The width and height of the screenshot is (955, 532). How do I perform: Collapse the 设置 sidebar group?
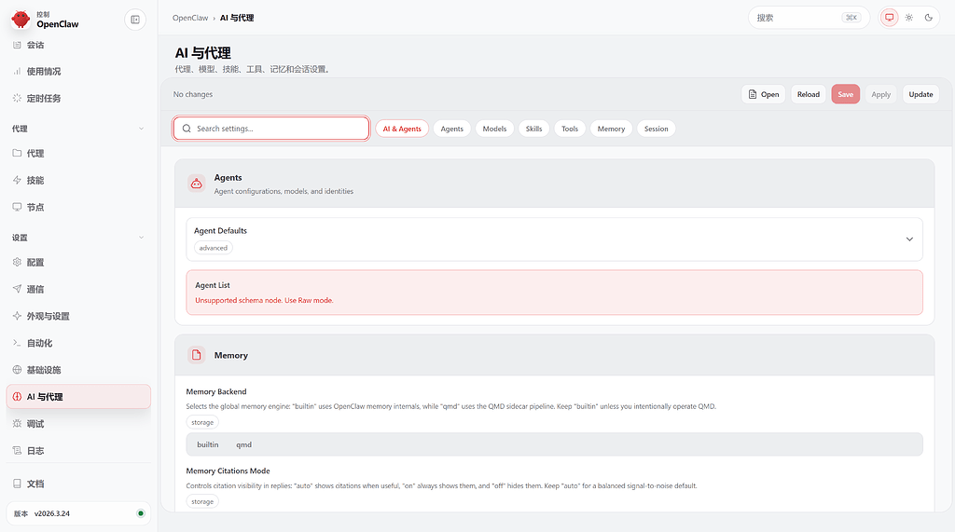point(142,238)
